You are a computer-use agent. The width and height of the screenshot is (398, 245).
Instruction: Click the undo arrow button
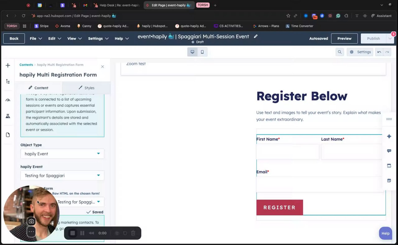coord(379,52)
